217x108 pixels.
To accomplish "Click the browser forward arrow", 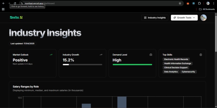I will (9, 3).
